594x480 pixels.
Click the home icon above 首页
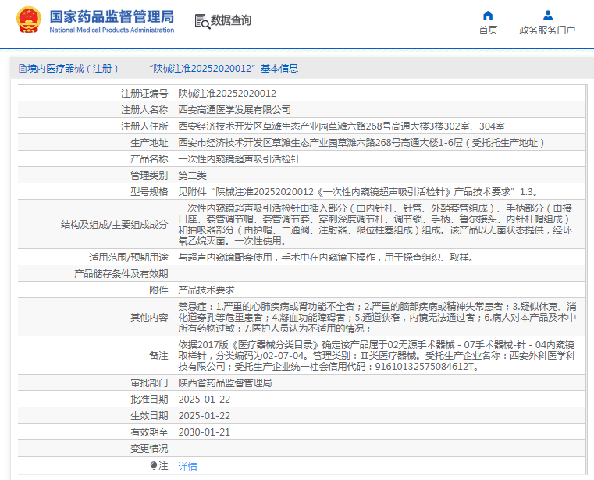488,15
